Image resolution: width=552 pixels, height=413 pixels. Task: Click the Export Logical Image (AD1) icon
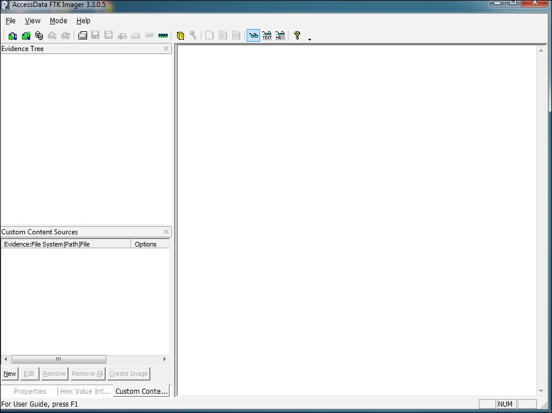coord(109,35)
